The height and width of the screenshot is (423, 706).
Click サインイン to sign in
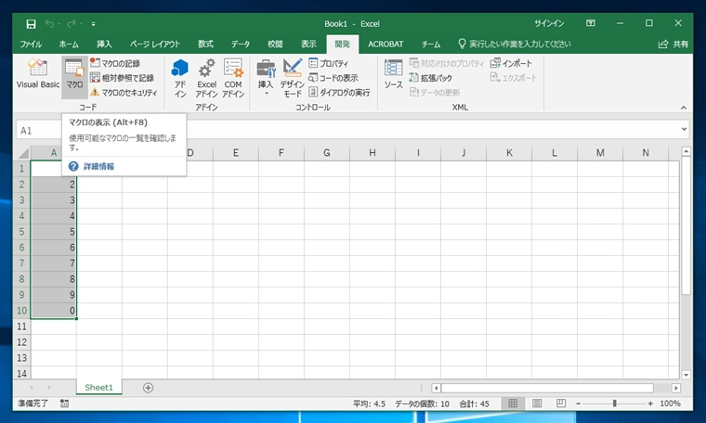pyautogui.click(x=549, y=23)
